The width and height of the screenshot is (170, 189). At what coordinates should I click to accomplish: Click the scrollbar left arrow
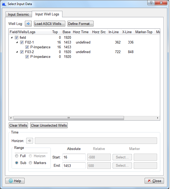pyautogui.click(x=11, y=118)
